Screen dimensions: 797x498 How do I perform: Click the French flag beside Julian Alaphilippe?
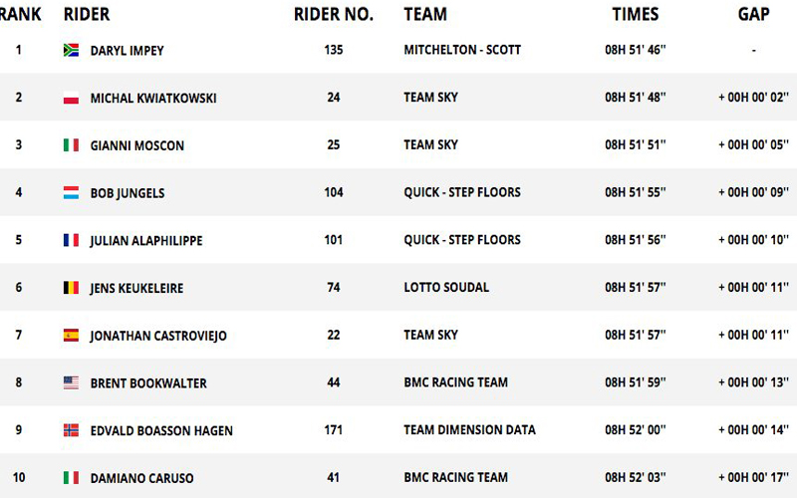[x=71, y=240]
